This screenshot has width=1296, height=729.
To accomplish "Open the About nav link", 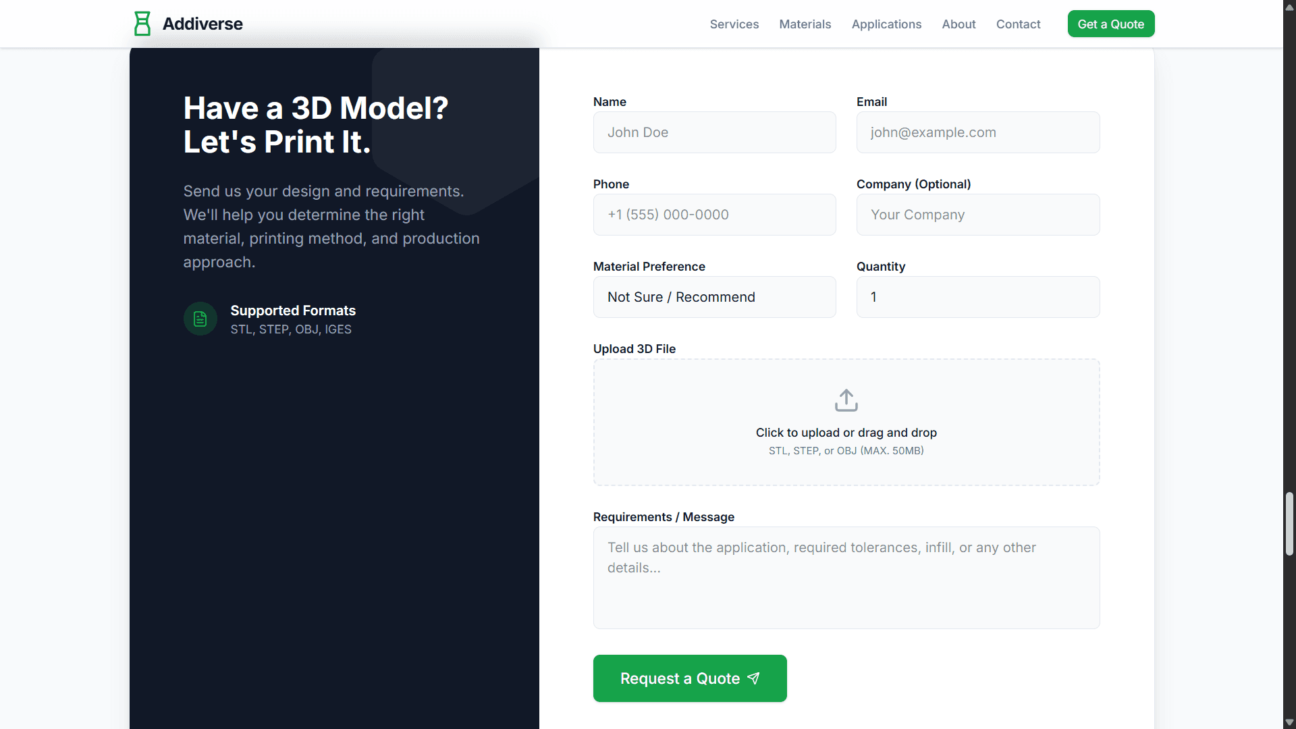I will coord(959,24).
